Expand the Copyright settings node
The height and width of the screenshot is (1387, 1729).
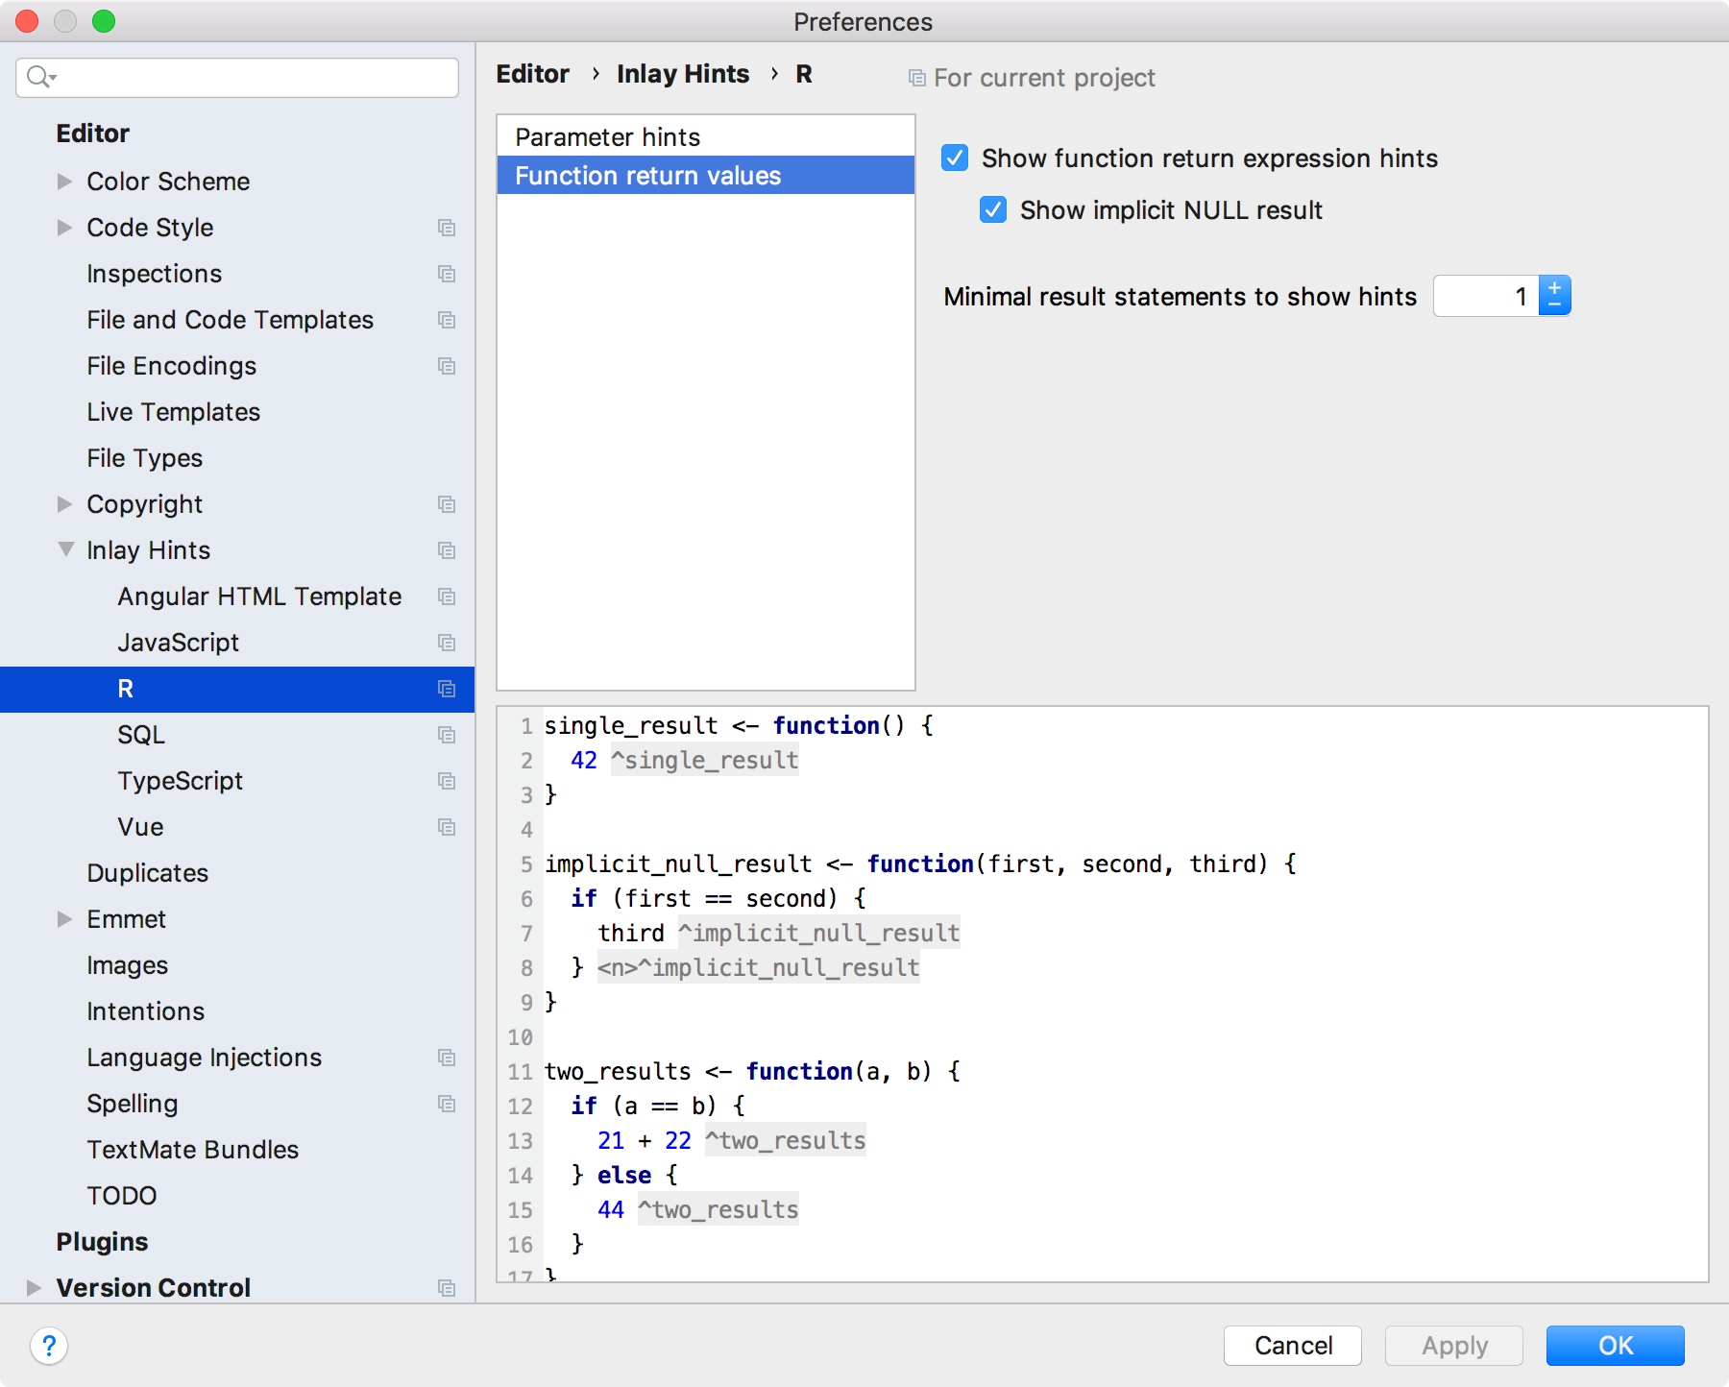tap(64, 504)
